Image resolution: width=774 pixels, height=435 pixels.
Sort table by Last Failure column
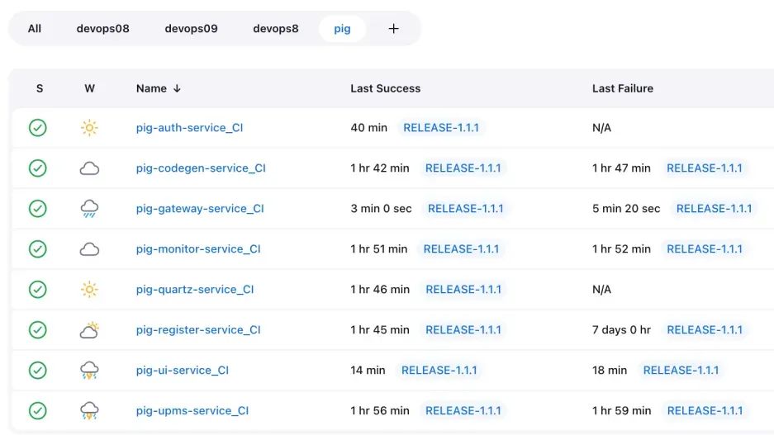(623, 88)
